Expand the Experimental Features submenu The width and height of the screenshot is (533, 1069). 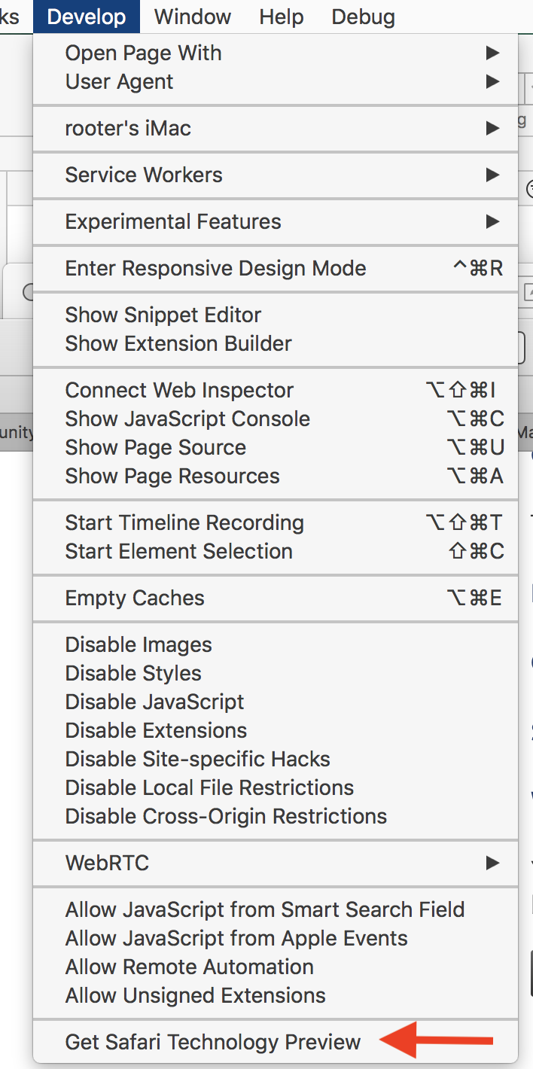tap(173, 222)
